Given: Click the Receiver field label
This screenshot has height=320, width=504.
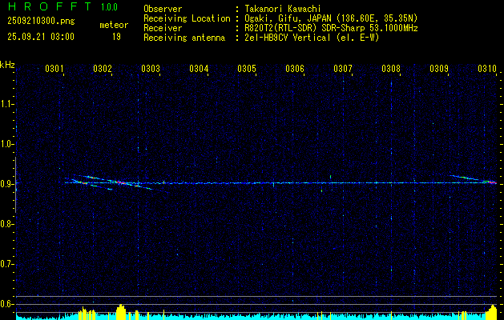Looking at the screenshot, I should coord(163,28).
